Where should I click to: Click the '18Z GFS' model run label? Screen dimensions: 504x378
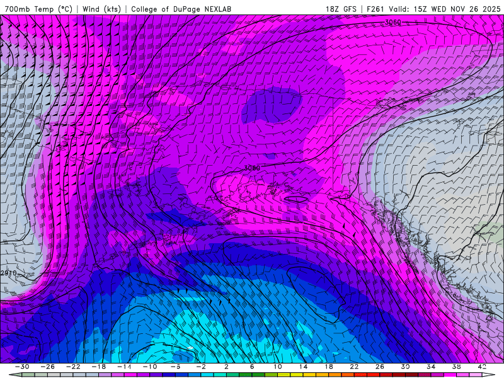click(x=341, y=9)
